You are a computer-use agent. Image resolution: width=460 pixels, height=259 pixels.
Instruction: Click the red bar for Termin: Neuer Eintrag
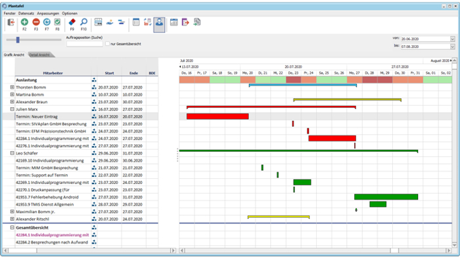point(218,116)
